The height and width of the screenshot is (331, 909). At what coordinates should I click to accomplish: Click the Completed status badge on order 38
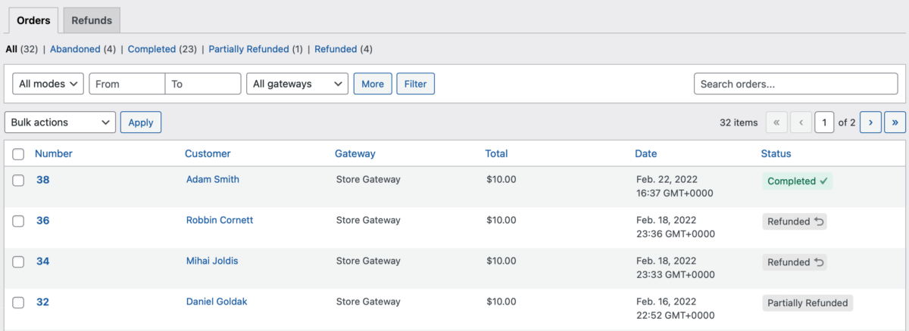pyautogui.click(x=797, y=181)
